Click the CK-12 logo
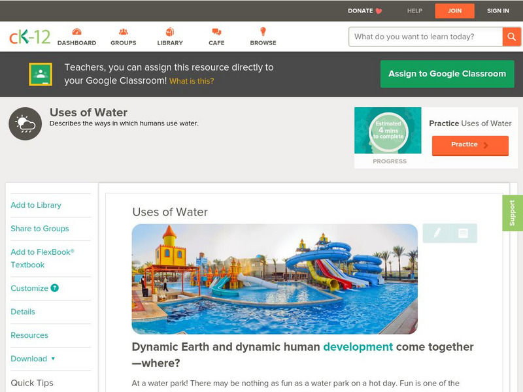This screenshot has height=392, width=523. [x=29, y=37]
